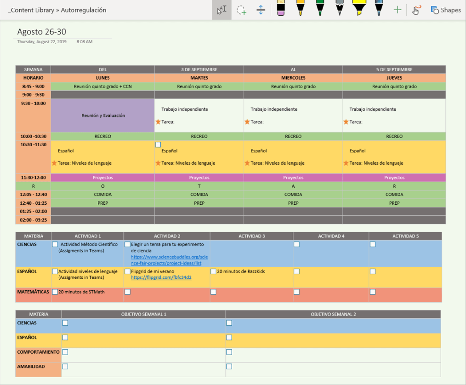
Task: Activate the Lasso Select tool
Action: (241, 10)
